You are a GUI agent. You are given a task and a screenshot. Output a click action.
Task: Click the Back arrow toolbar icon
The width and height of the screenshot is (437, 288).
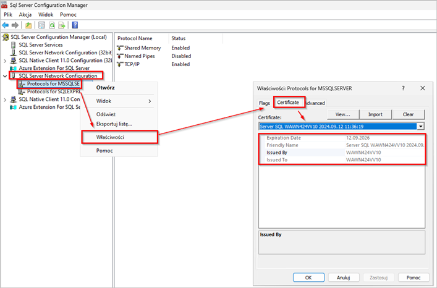click(x=6, y=25)
